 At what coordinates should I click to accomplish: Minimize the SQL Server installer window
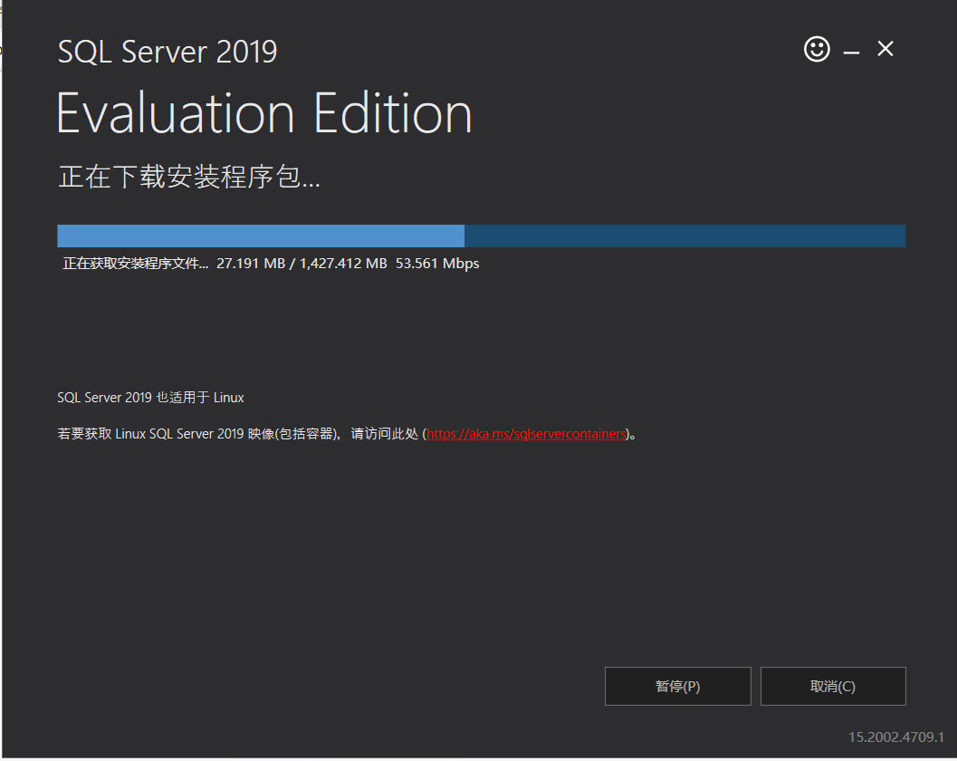tap(851, 53)
